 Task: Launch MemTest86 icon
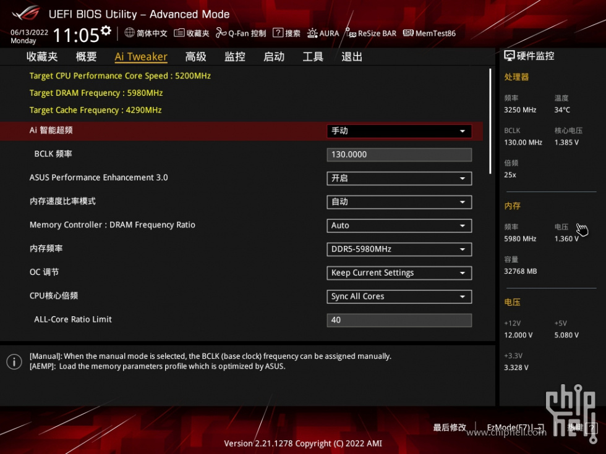coord(408,33)
